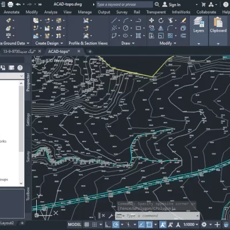
Task: Close the ACAD-topo drawing tab
Action: click(x=79, y=51)
